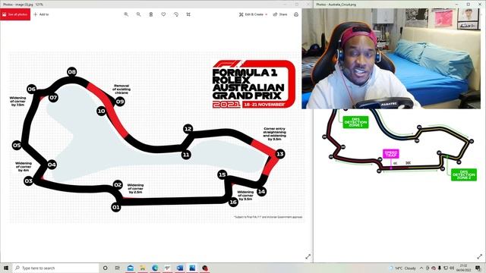Click 'Corner entry straightening' annotation near turn 13
This screenshot has height=273, width=486.
click(x=274, y=133)
